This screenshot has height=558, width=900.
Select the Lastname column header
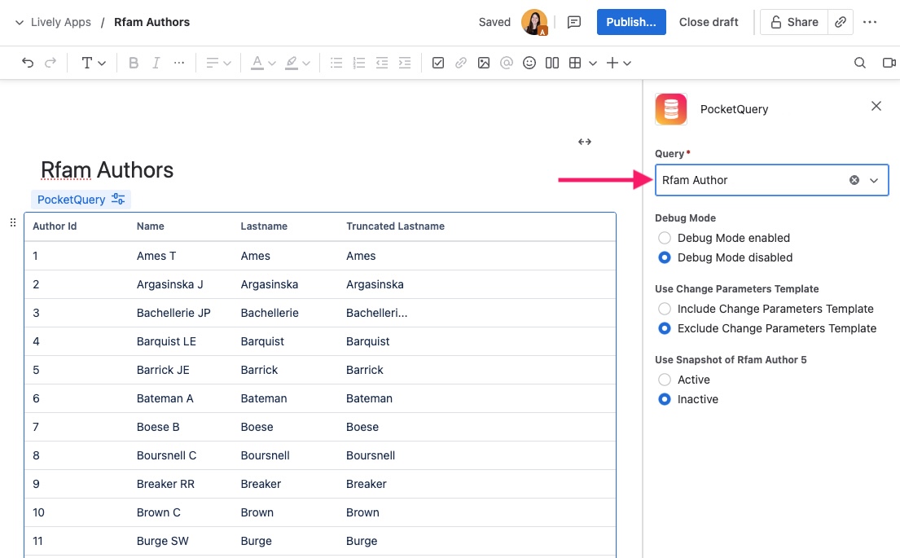click(264, 226)
